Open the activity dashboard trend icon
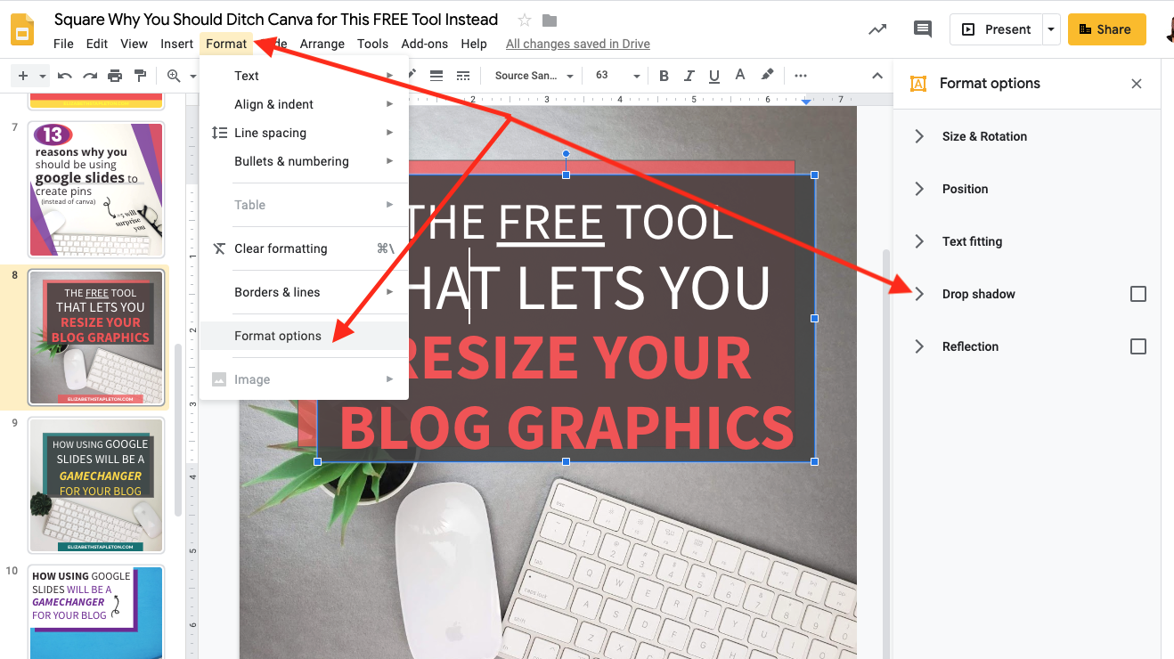The image size is (1174, 659). [877, 29]
